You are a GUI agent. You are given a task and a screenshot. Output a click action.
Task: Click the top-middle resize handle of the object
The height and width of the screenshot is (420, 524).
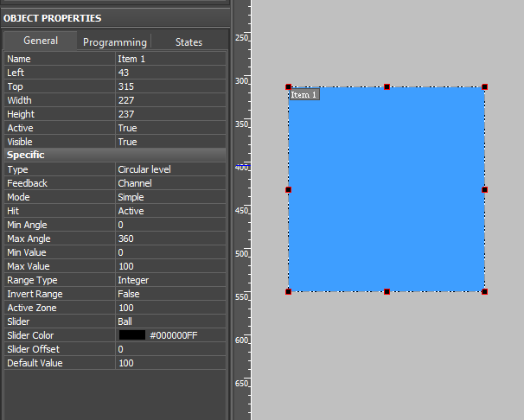[x=387, y=87]
